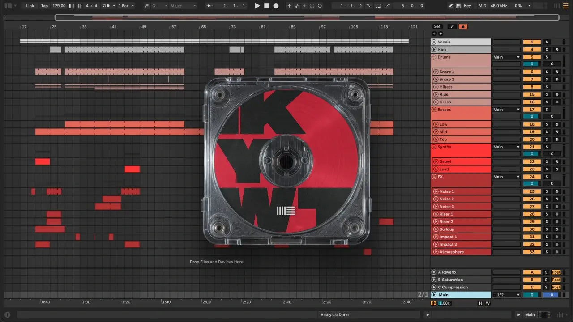The height and width of the screenshot is (322, 573).
Task: Fold the Synths group track
Action: 434,147
